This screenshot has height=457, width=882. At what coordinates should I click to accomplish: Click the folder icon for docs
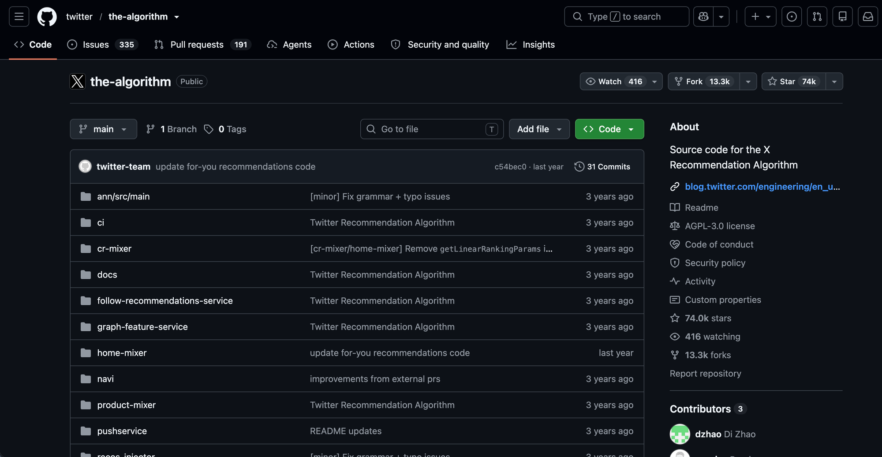click(x=86, y=275)
